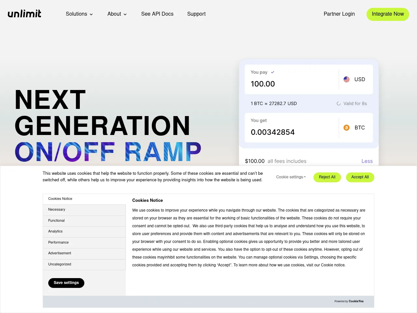The image size is (417, 313).
Task: Click the unlimit logo
Action: tap(24, 14)
